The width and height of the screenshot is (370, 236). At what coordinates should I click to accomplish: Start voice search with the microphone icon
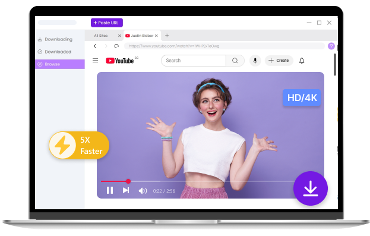pyautogui.click(x=255, y=61)
